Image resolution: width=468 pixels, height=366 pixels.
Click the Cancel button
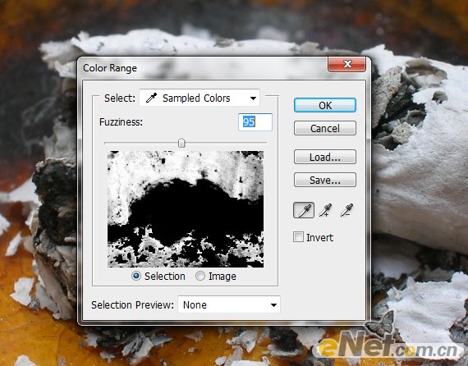pyautogui.click(x=325, y=128)
